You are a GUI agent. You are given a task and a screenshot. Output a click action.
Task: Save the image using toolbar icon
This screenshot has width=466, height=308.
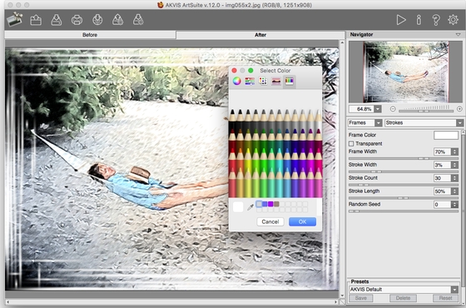[x=57, y=20]
